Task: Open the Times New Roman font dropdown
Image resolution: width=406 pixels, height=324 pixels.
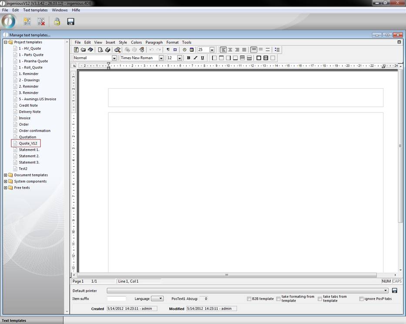Action: [x=161, y=58]
